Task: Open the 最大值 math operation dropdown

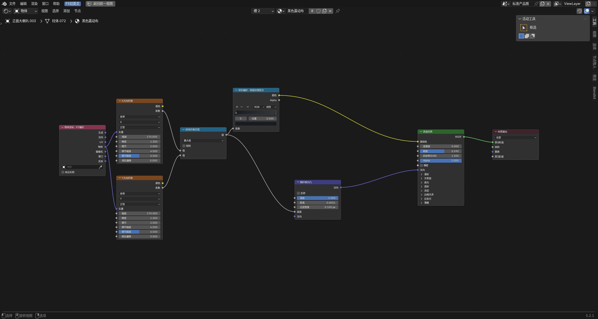Action: pyautogui.click(x=203, y=141)
